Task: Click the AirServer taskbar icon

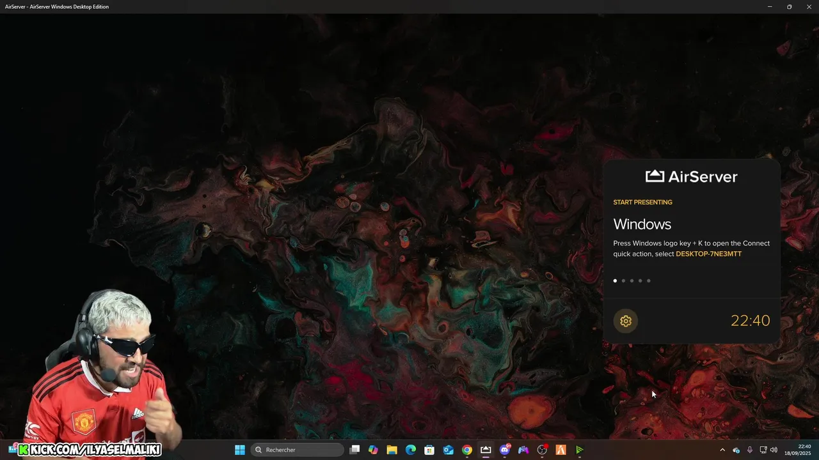Action: click(486, 450)
